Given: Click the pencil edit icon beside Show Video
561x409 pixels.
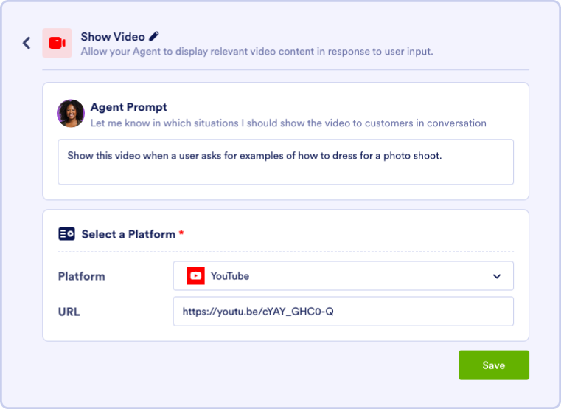Looking at the screenshot, I should (x=153, y=36).
